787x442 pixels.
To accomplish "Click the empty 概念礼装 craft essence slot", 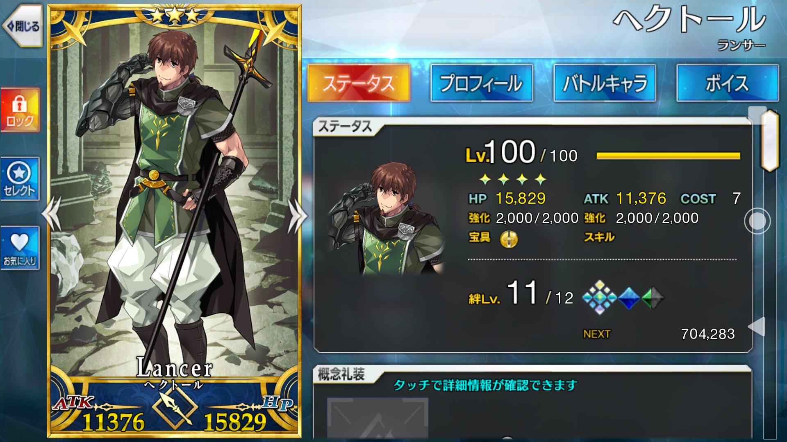I will (x=378, y=418).
